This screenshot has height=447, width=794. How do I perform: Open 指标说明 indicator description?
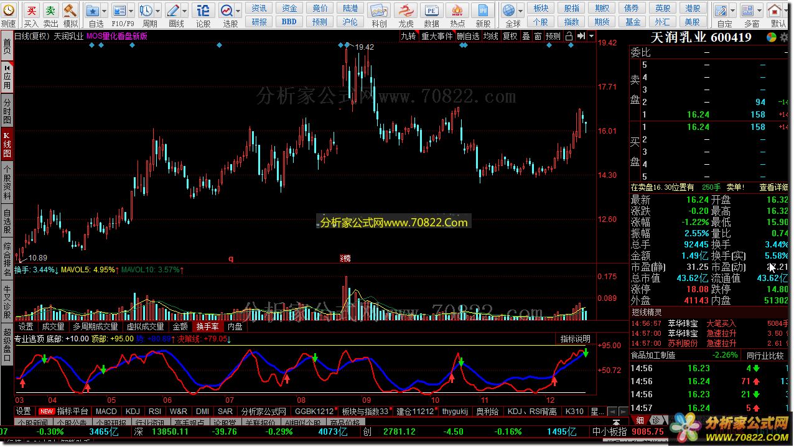575,339
